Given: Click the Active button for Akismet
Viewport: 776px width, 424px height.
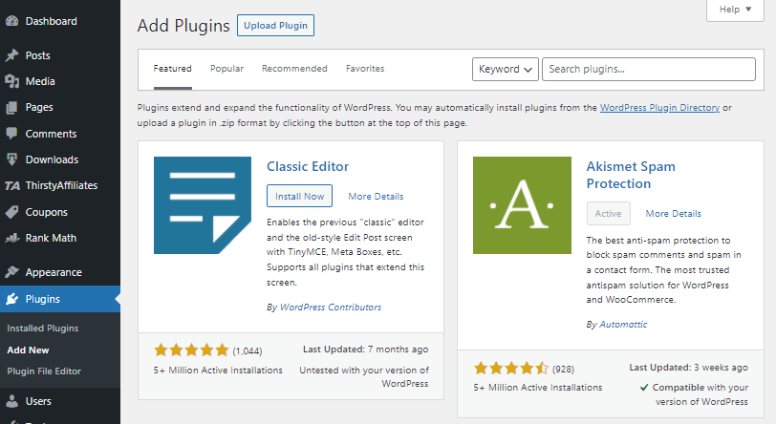Looking at the screenshot, I should tap(608, 214).
